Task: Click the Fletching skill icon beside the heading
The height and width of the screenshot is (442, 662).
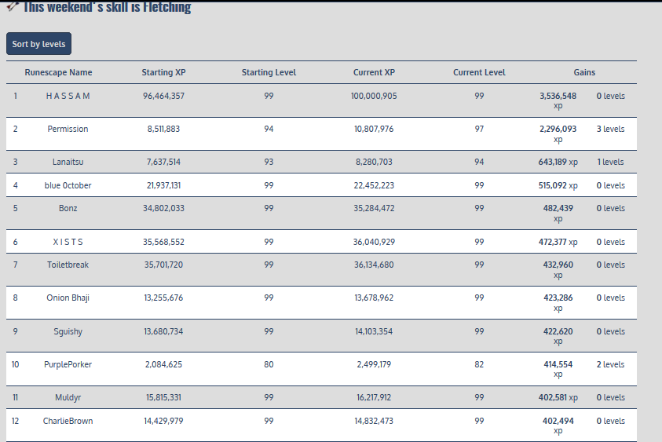Action: coord(12,7)
